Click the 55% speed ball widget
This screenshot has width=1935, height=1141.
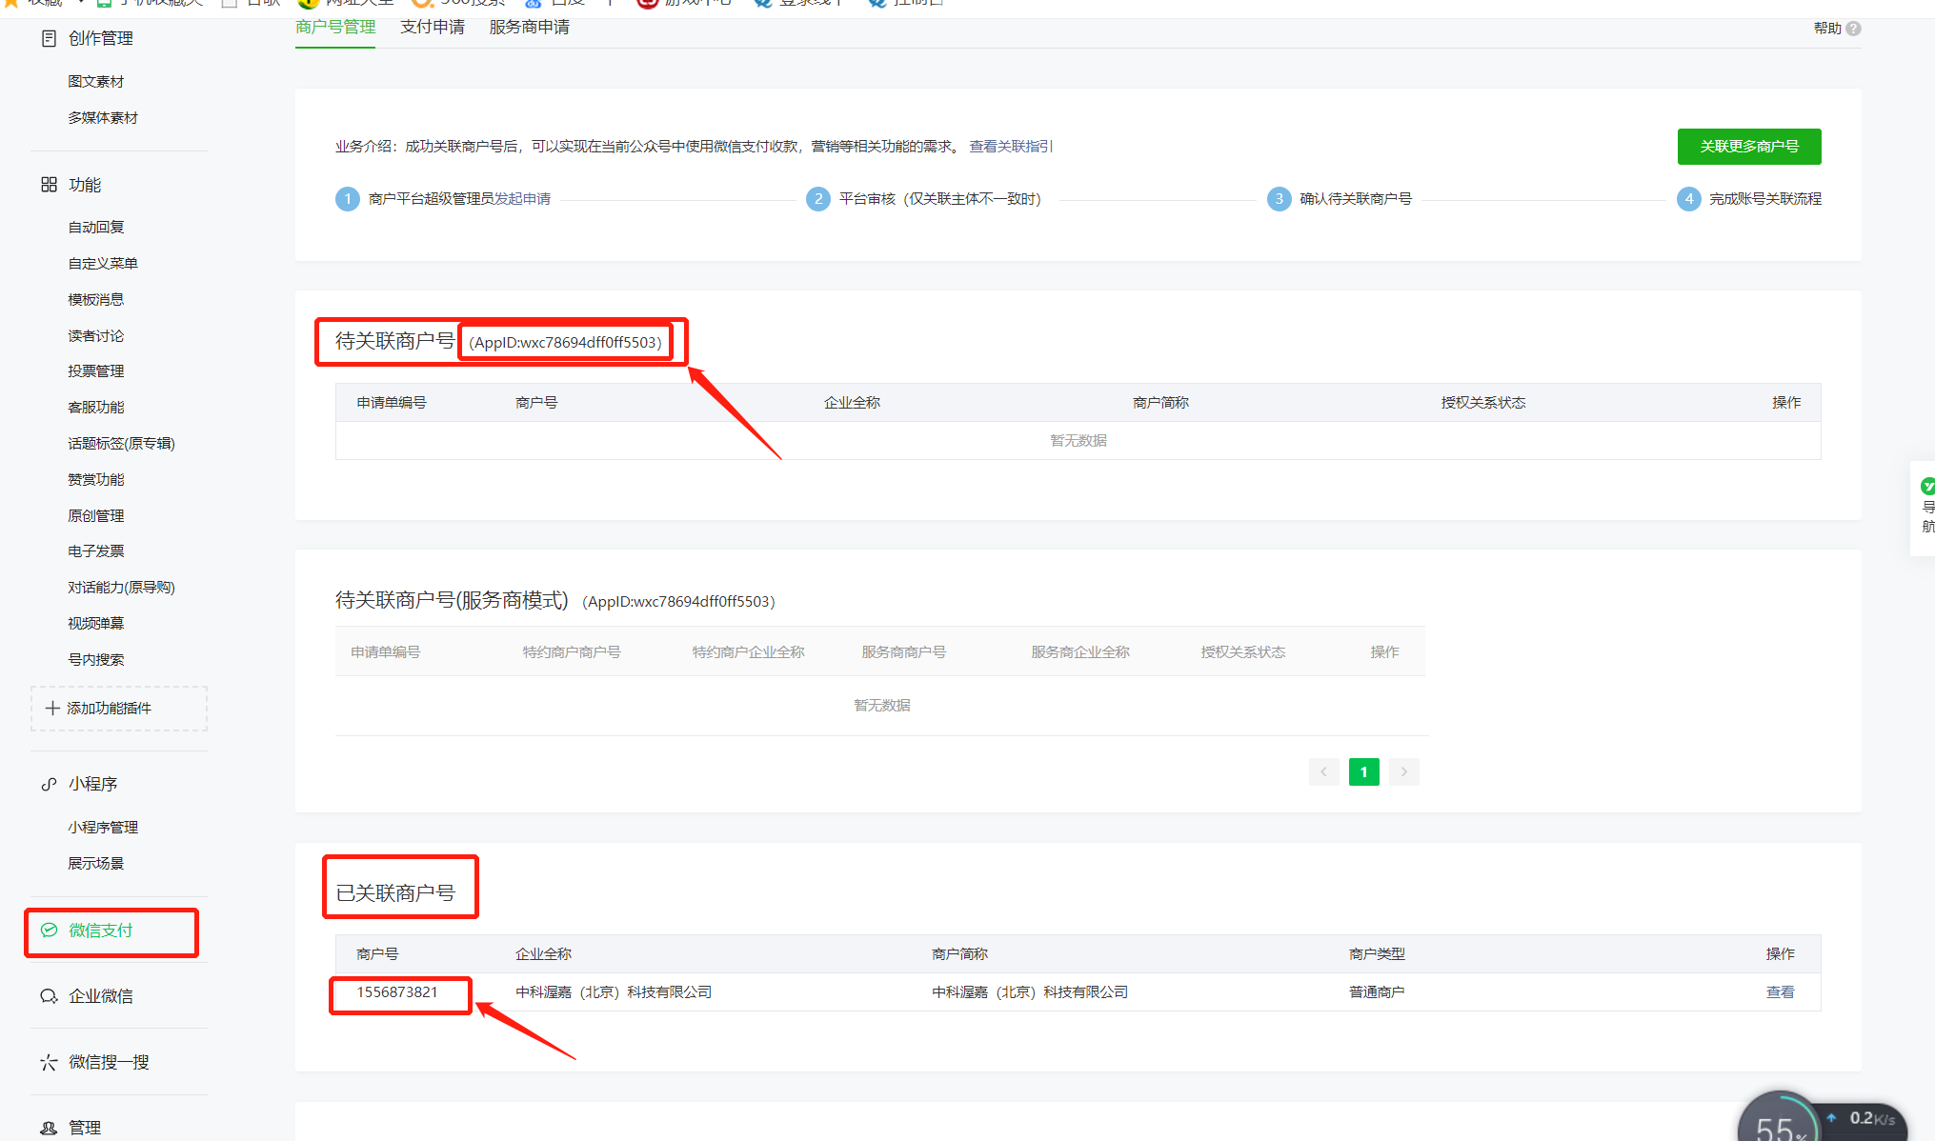point(1778,1124)
